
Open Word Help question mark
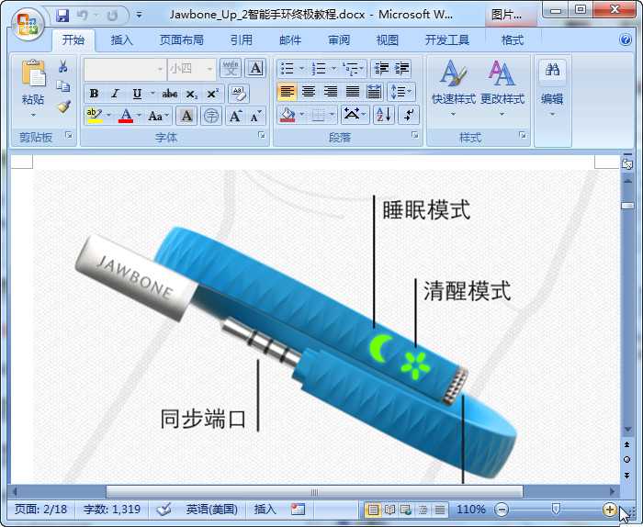pyautogui.click(x=626, y=39)
